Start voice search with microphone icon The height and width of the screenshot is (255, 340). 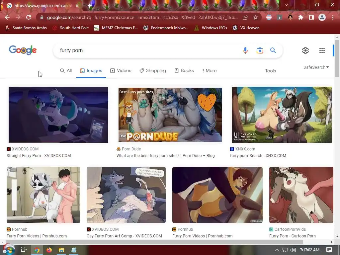245,50
